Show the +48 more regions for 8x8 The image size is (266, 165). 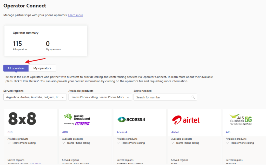coord(35,164)
